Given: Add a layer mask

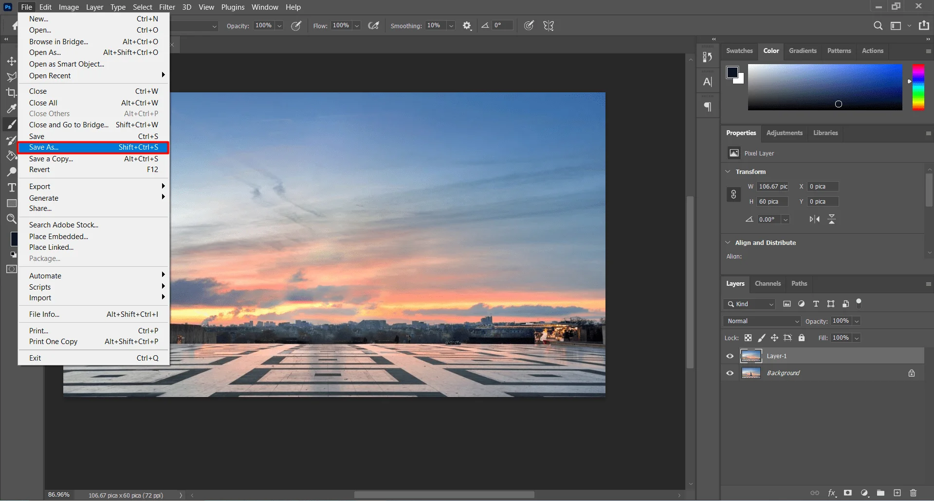Looking at the screenshot, I should click(848, 493).
